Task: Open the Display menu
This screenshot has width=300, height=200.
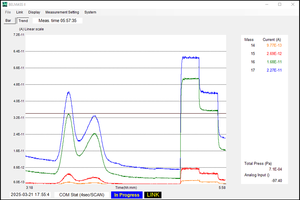Action: pos(34,12)
